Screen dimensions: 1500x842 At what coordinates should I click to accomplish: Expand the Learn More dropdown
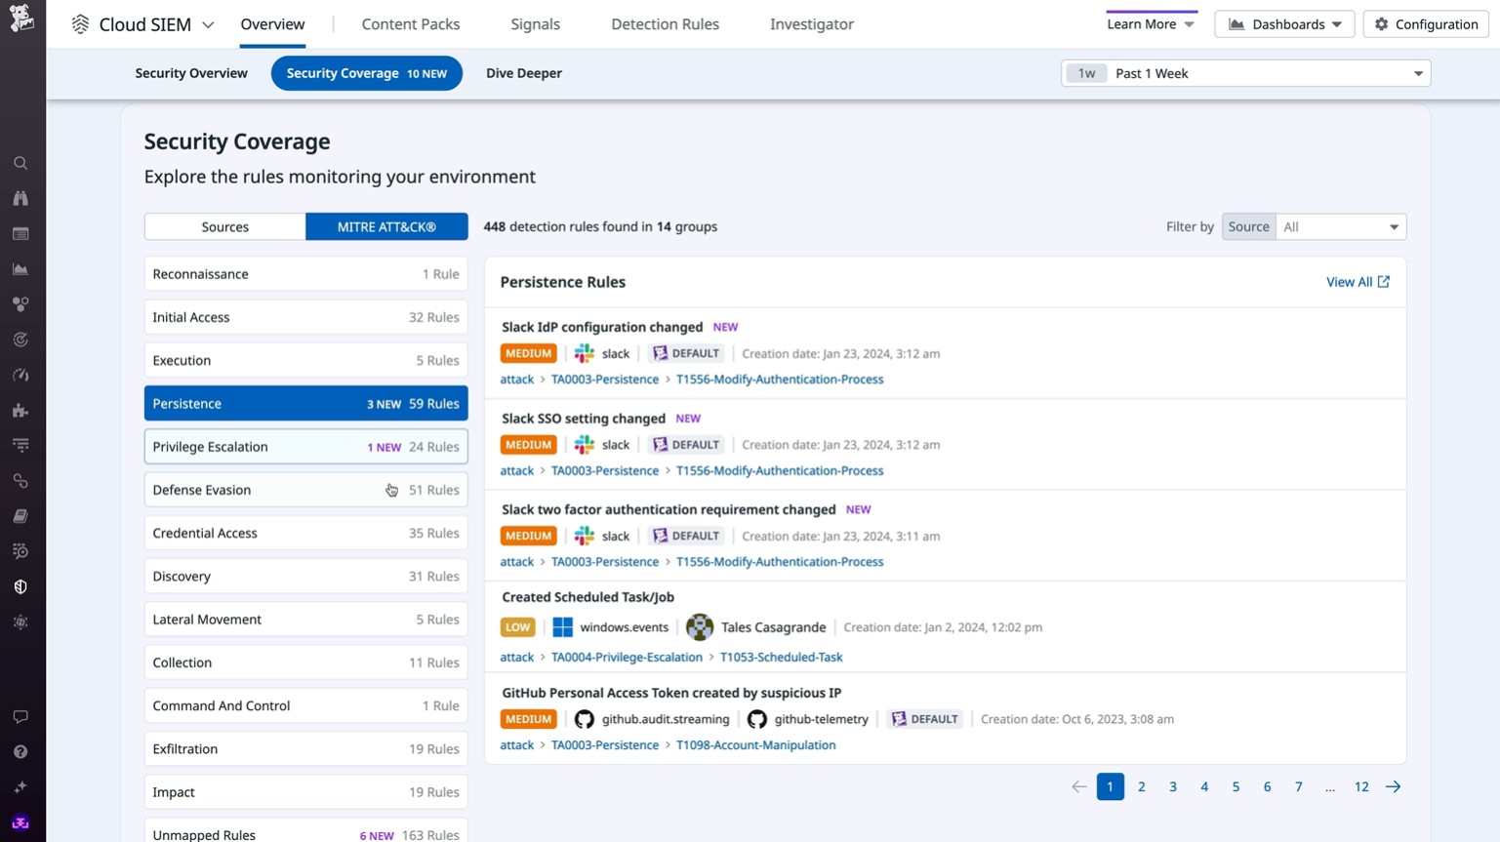click(x=1151, y=23)
